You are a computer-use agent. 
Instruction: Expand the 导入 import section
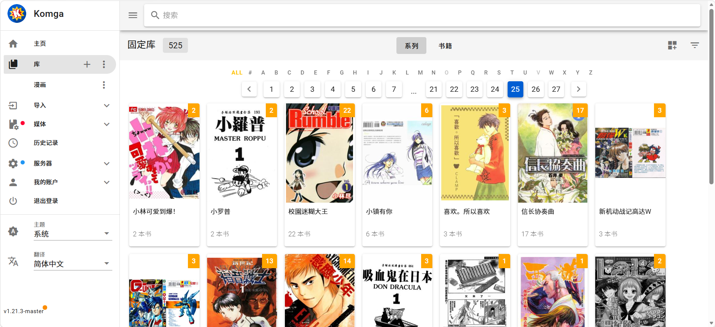click(106, 106)
